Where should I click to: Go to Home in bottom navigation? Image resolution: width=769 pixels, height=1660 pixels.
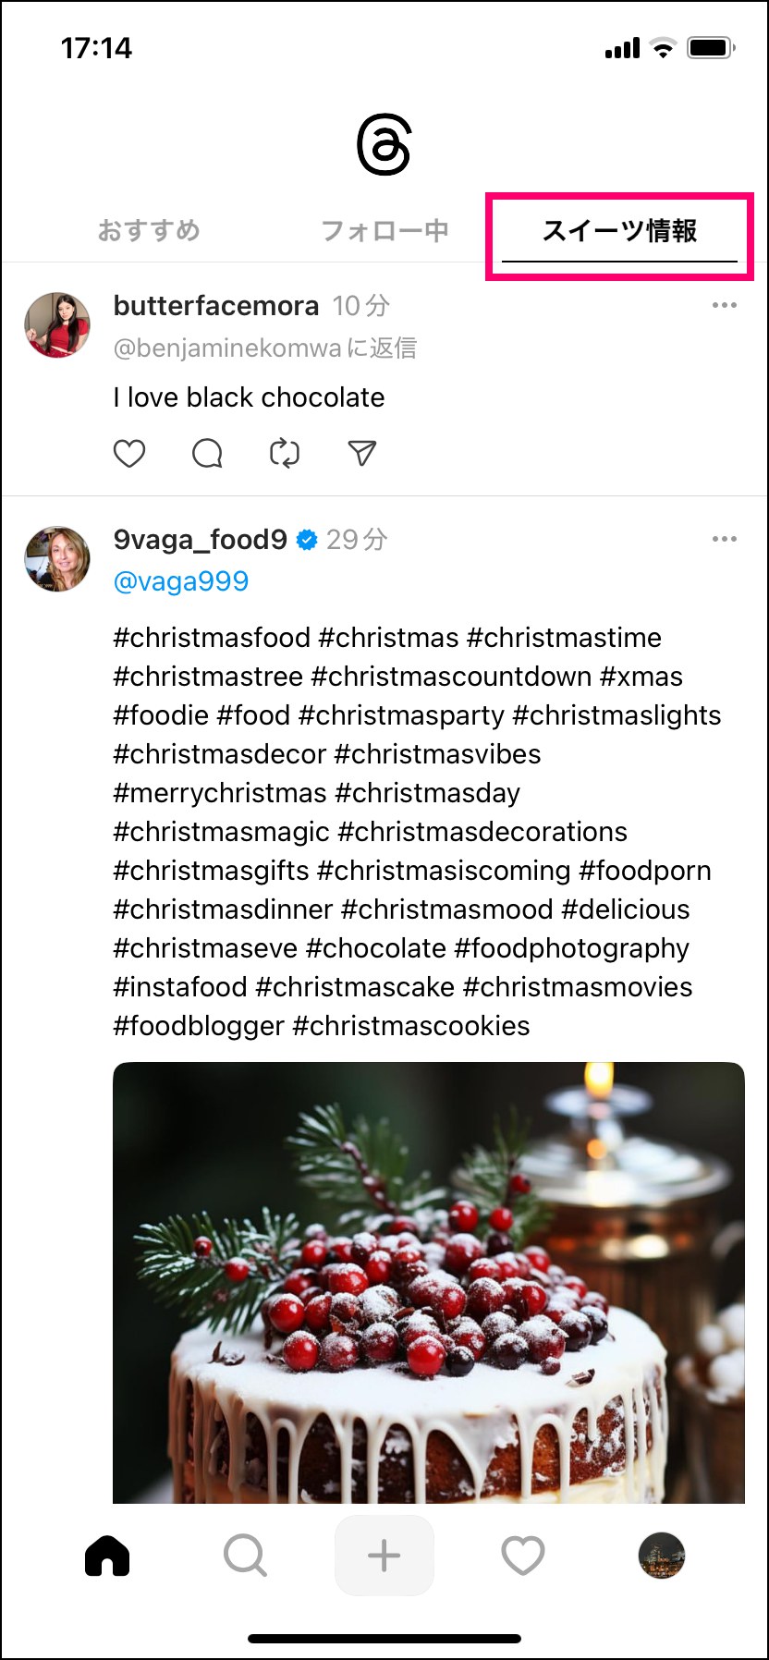(x=107, y=1556)
